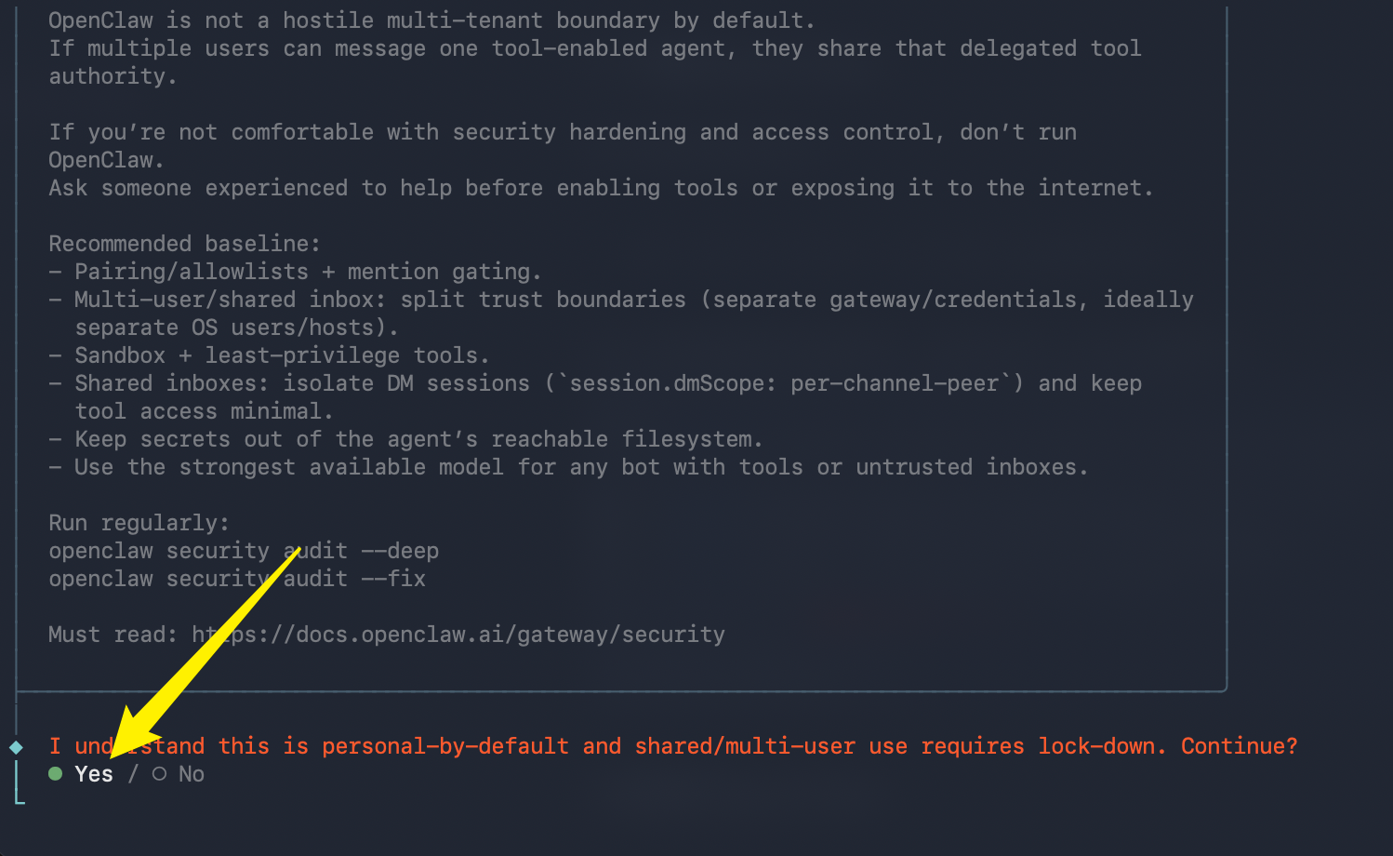
Task: Click the 'Run regularly:' heading
Action: (139, 523)
